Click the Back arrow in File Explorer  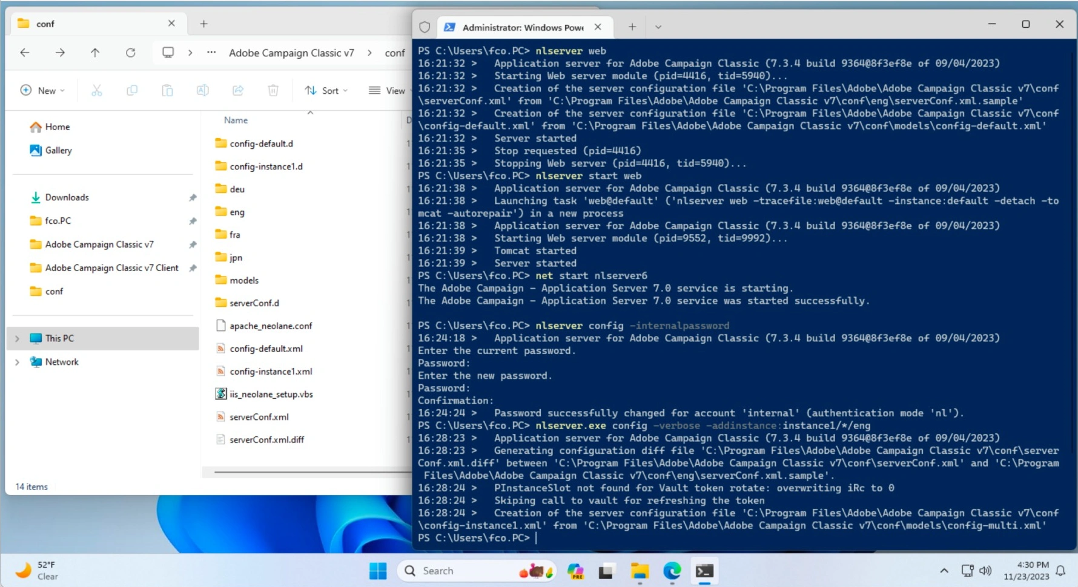click(25, 53)
